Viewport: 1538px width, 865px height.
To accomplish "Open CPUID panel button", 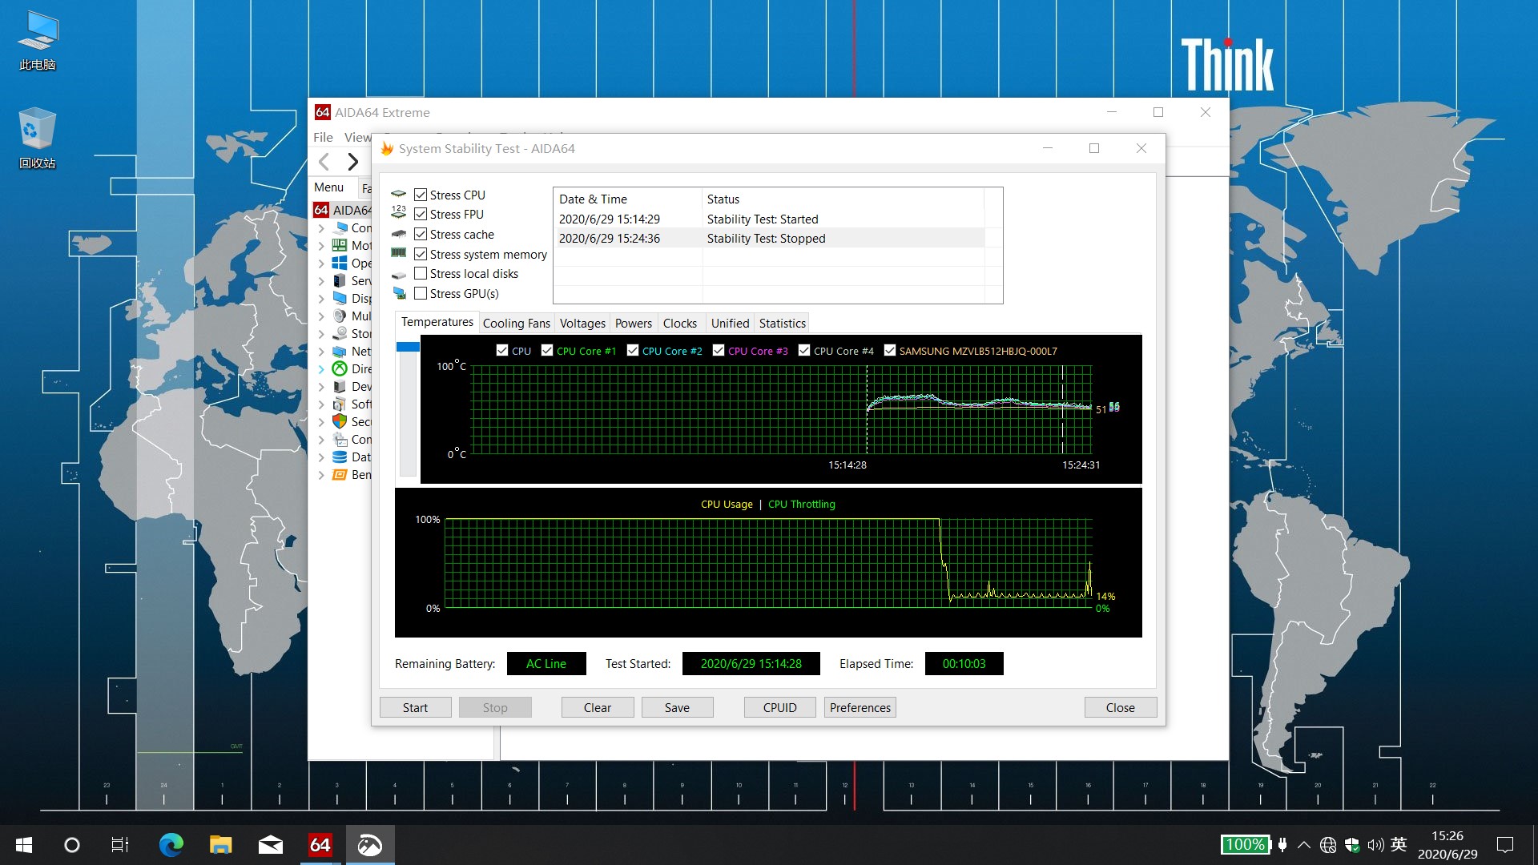I will pos(780,707).
